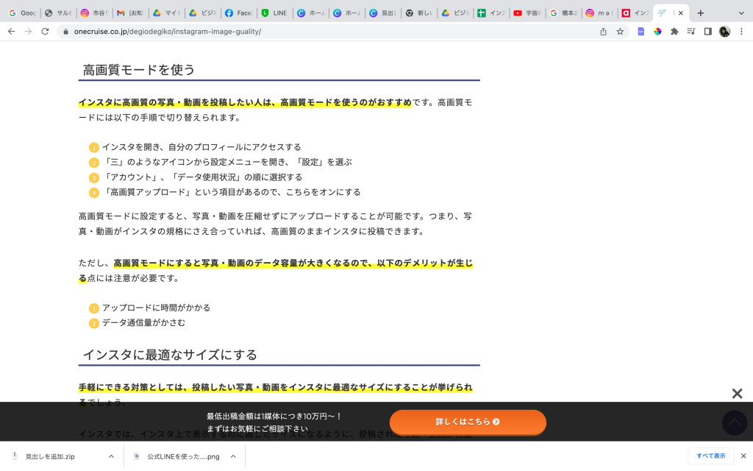Open the purple document extension

[x=640, y=32]
